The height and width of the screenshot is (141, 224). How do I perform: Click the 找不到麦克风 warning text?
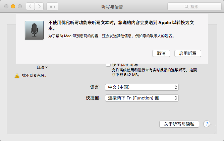pos(35,75)
